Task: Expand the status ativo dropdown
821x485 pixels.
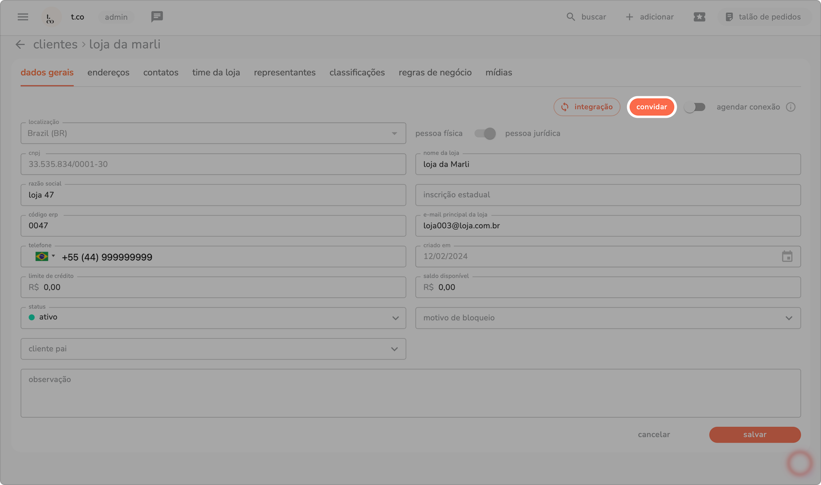Action: pos(395,318)
